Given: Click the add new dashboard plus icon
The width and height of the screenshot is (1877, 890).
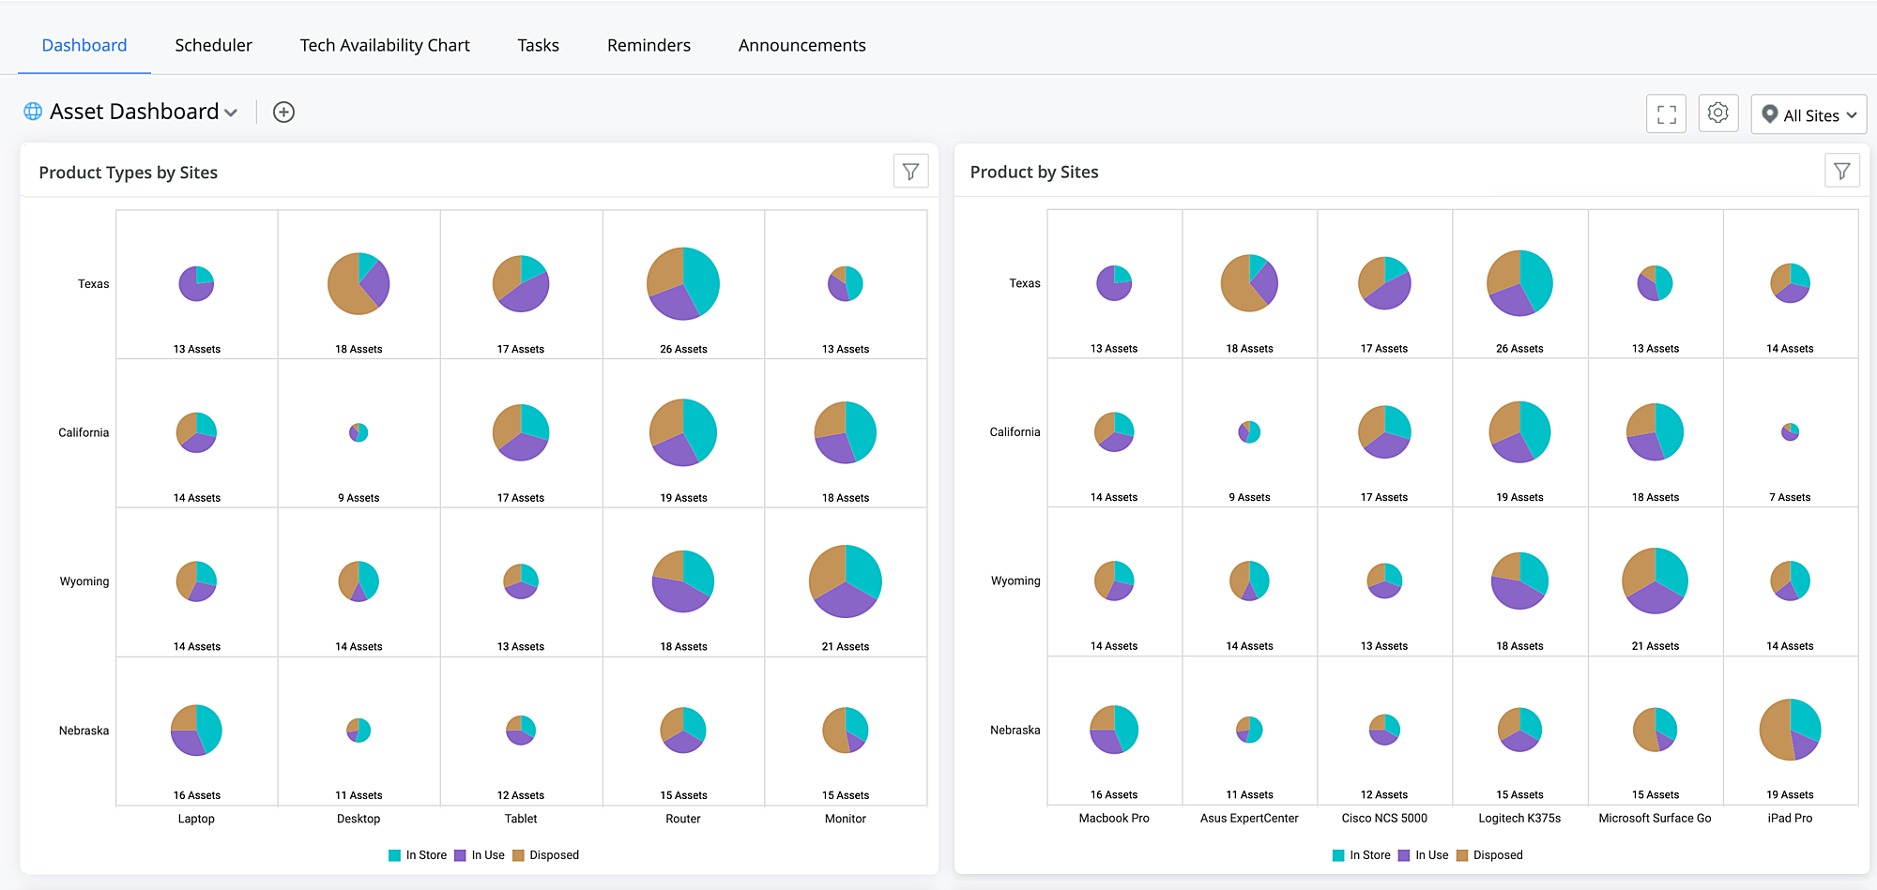Looking at the screenshot, I should [283, 113].
